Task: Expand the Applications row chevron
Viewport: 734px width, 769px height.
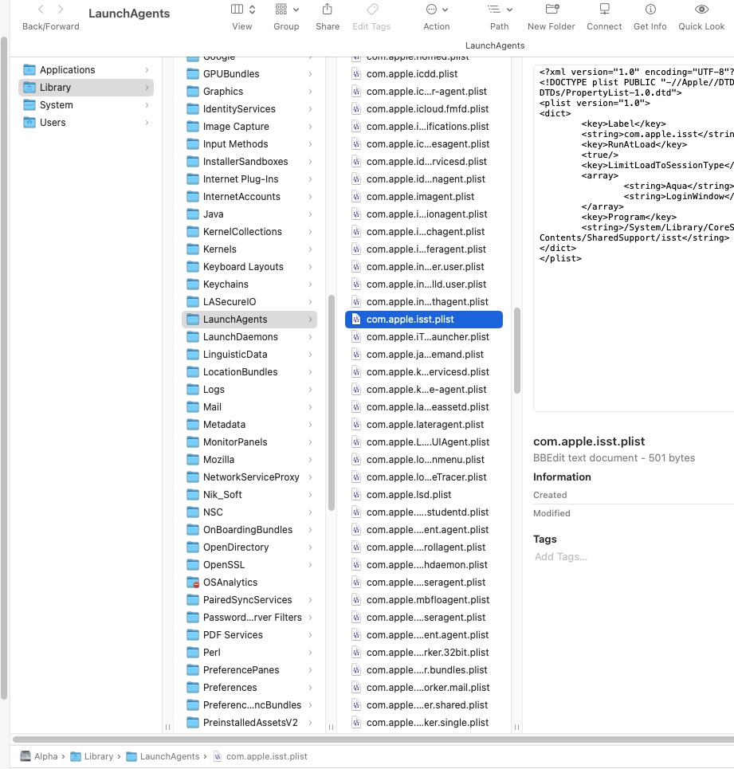Action: pyautogui.click(x=147, y=70)
